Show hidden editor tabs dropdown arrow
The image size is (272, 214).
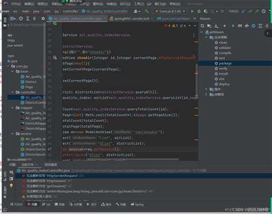tap(195, 18)
